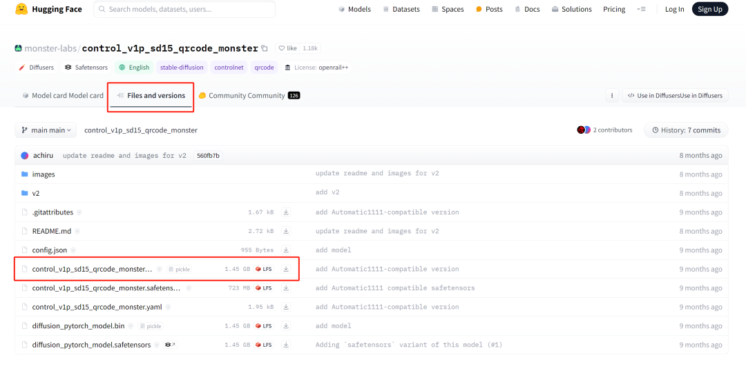The height and width of the screenshot is (373, 746).
Task: Open the three-dot more options menu
Action: [x=612, y=96]
